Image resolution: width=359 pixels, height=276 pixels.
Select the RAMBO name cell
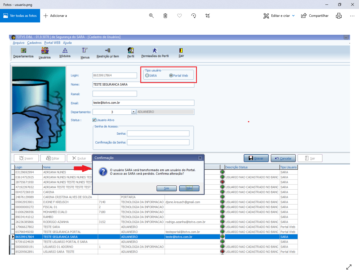pyautogui.click(x=70, y=217)
